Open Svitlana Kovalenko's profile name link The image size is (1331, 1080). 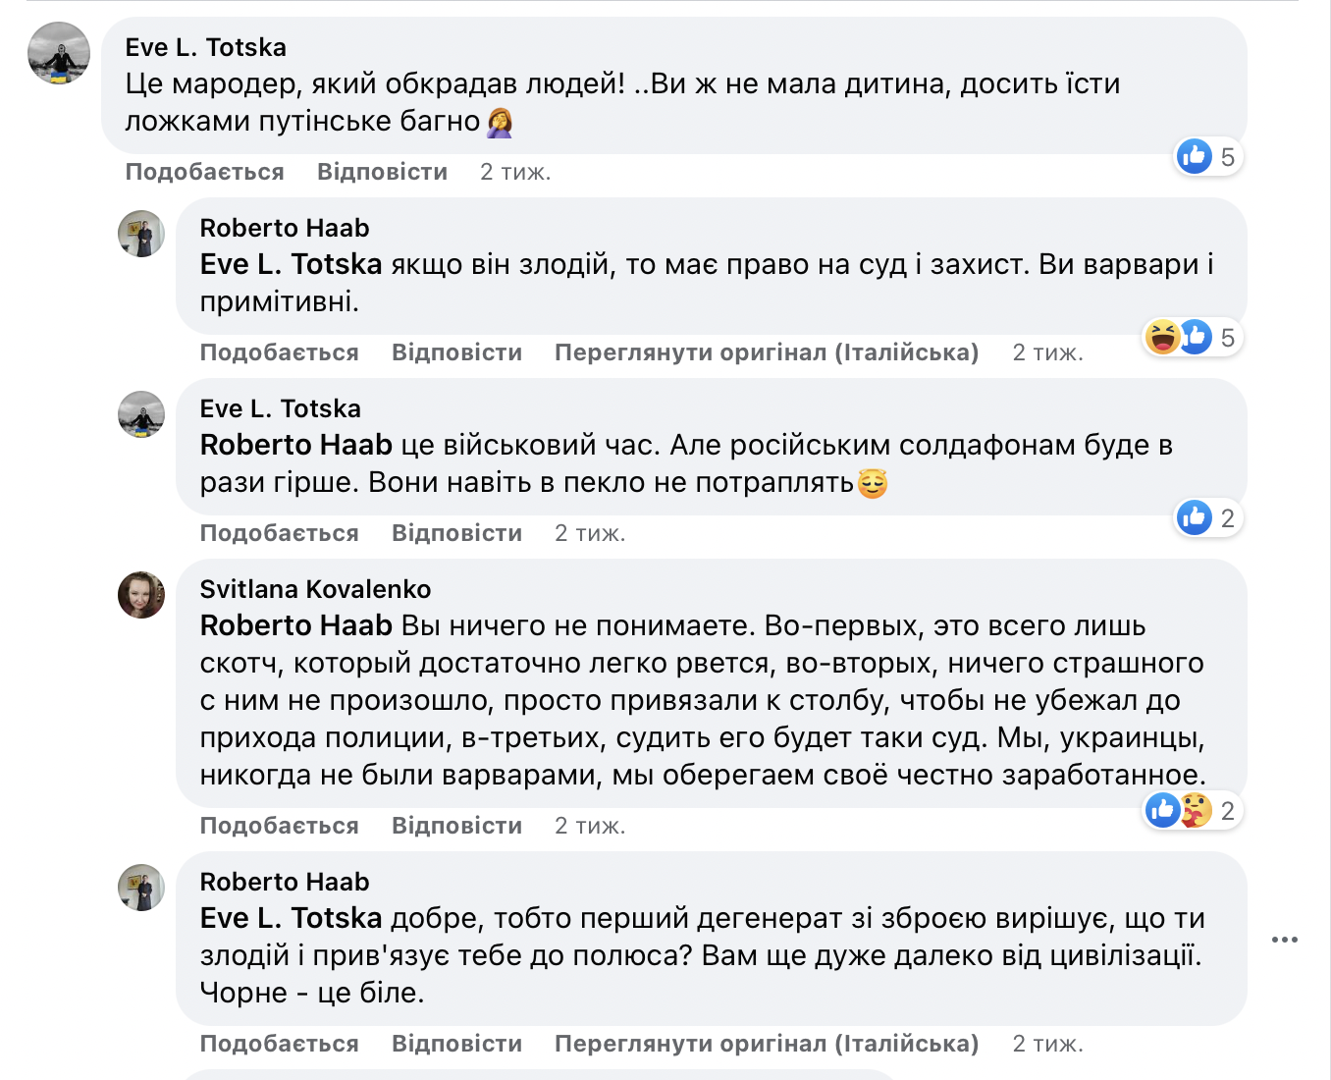[x=315, y=589]
